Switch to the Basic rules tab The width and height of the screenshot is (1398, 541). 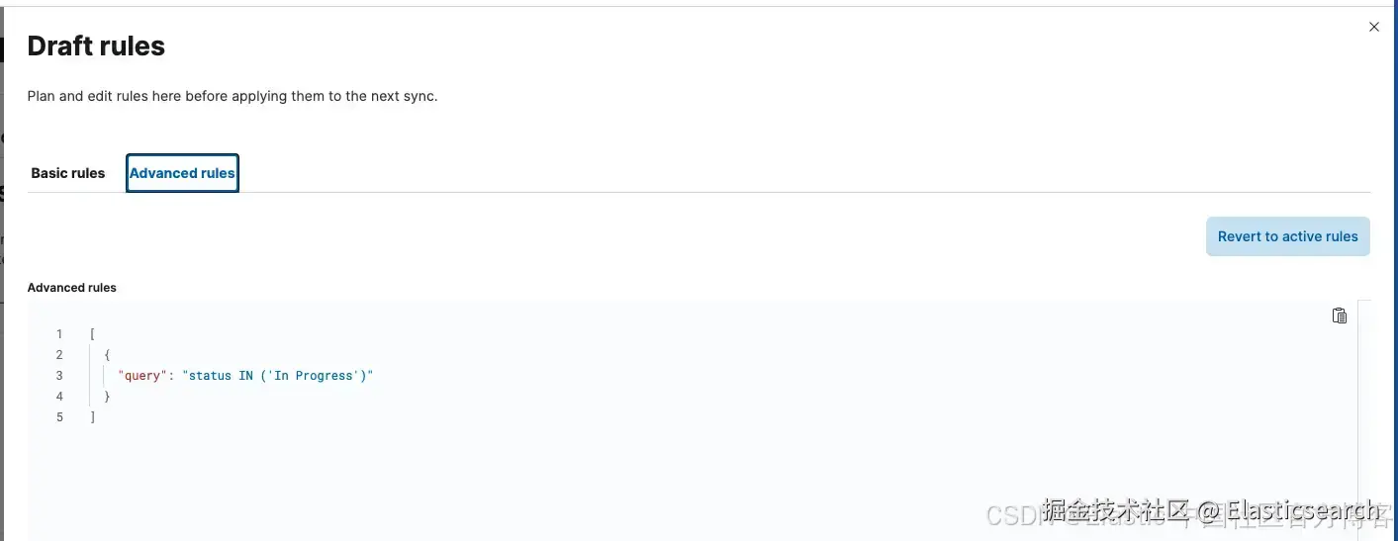[x=67, y=173]
